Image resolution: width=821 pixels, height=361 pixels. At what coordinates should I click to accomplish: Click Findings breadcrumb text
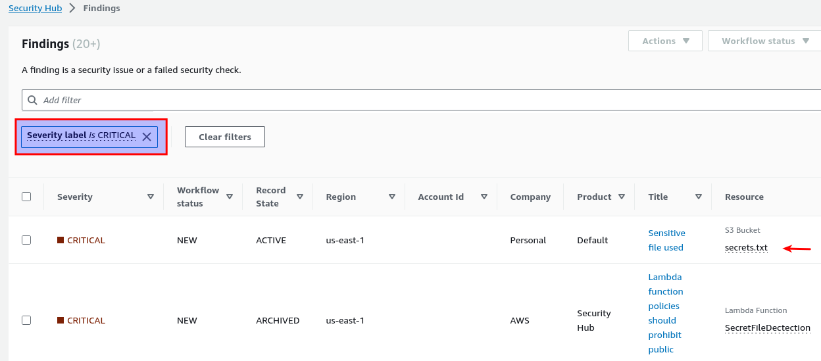pos(102,9)
